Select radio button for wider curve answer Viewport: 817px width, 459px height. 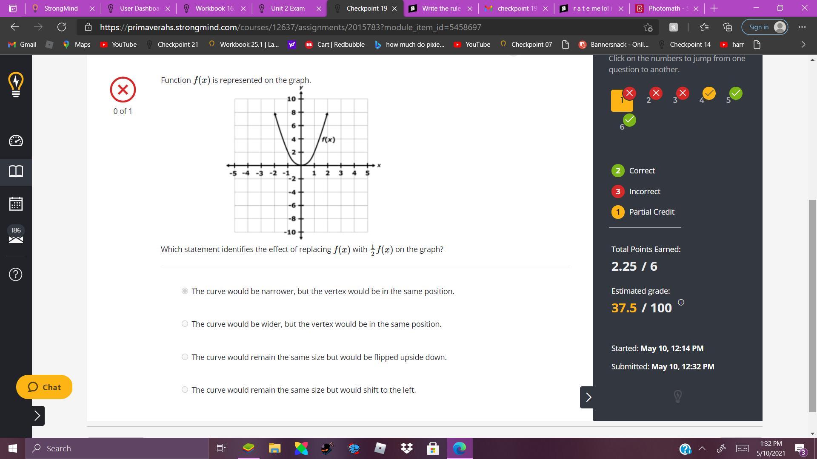tap(185, 323)
